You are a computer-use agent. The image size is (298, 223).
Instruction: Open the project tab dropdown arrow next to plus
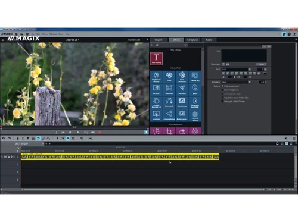[x=49, y=144]
